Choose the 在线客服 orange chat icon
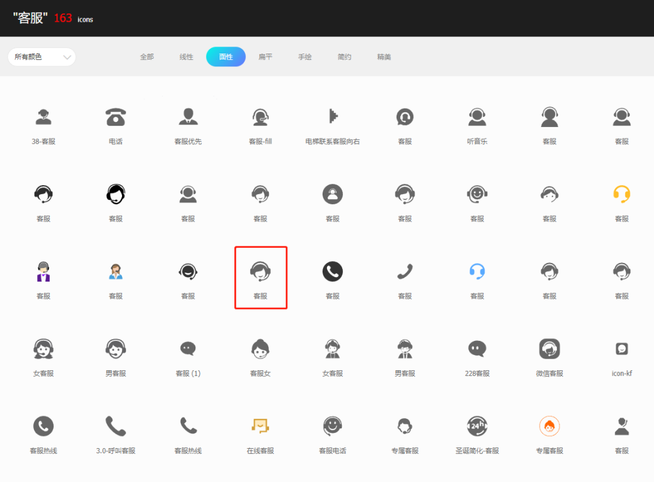The width and height of the screenshot is (654, 482). [x=260, y=426]
